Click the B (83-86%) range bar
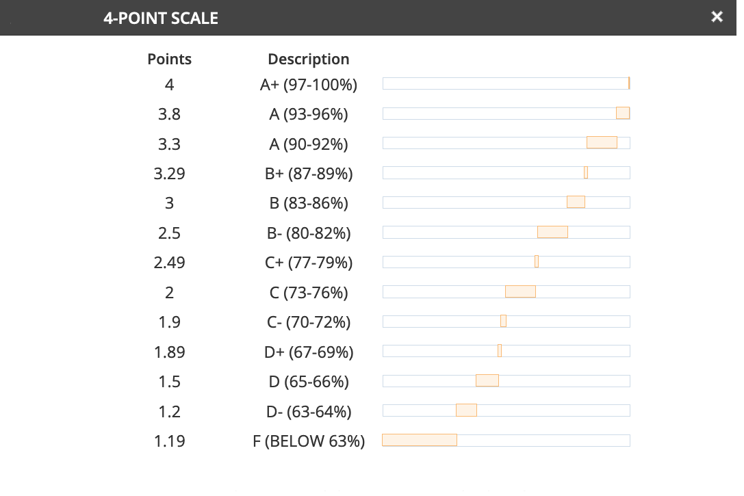The image size is (744, 496). (x=506, y=203)
